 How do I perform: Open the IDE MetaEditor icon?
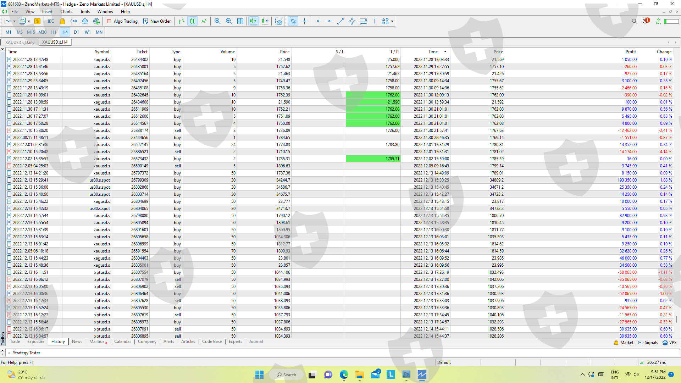51,21
